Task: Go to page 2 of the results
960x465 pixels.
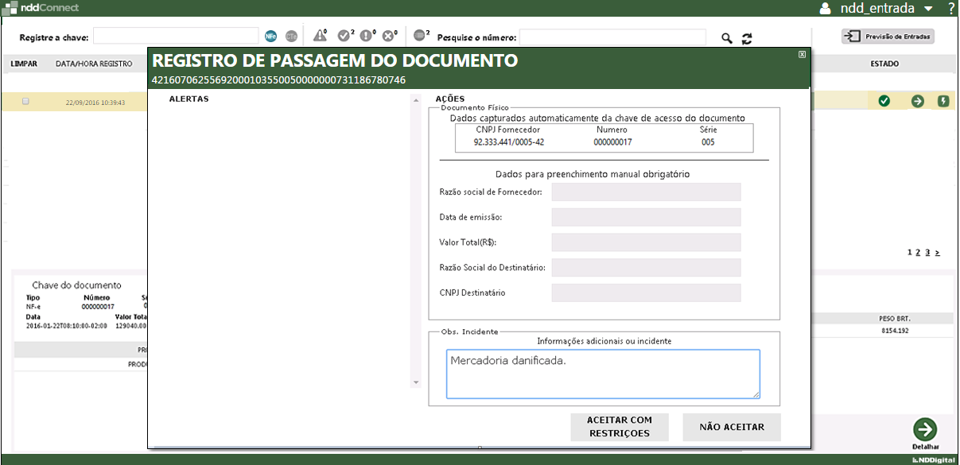Action: tap(918, 252)
